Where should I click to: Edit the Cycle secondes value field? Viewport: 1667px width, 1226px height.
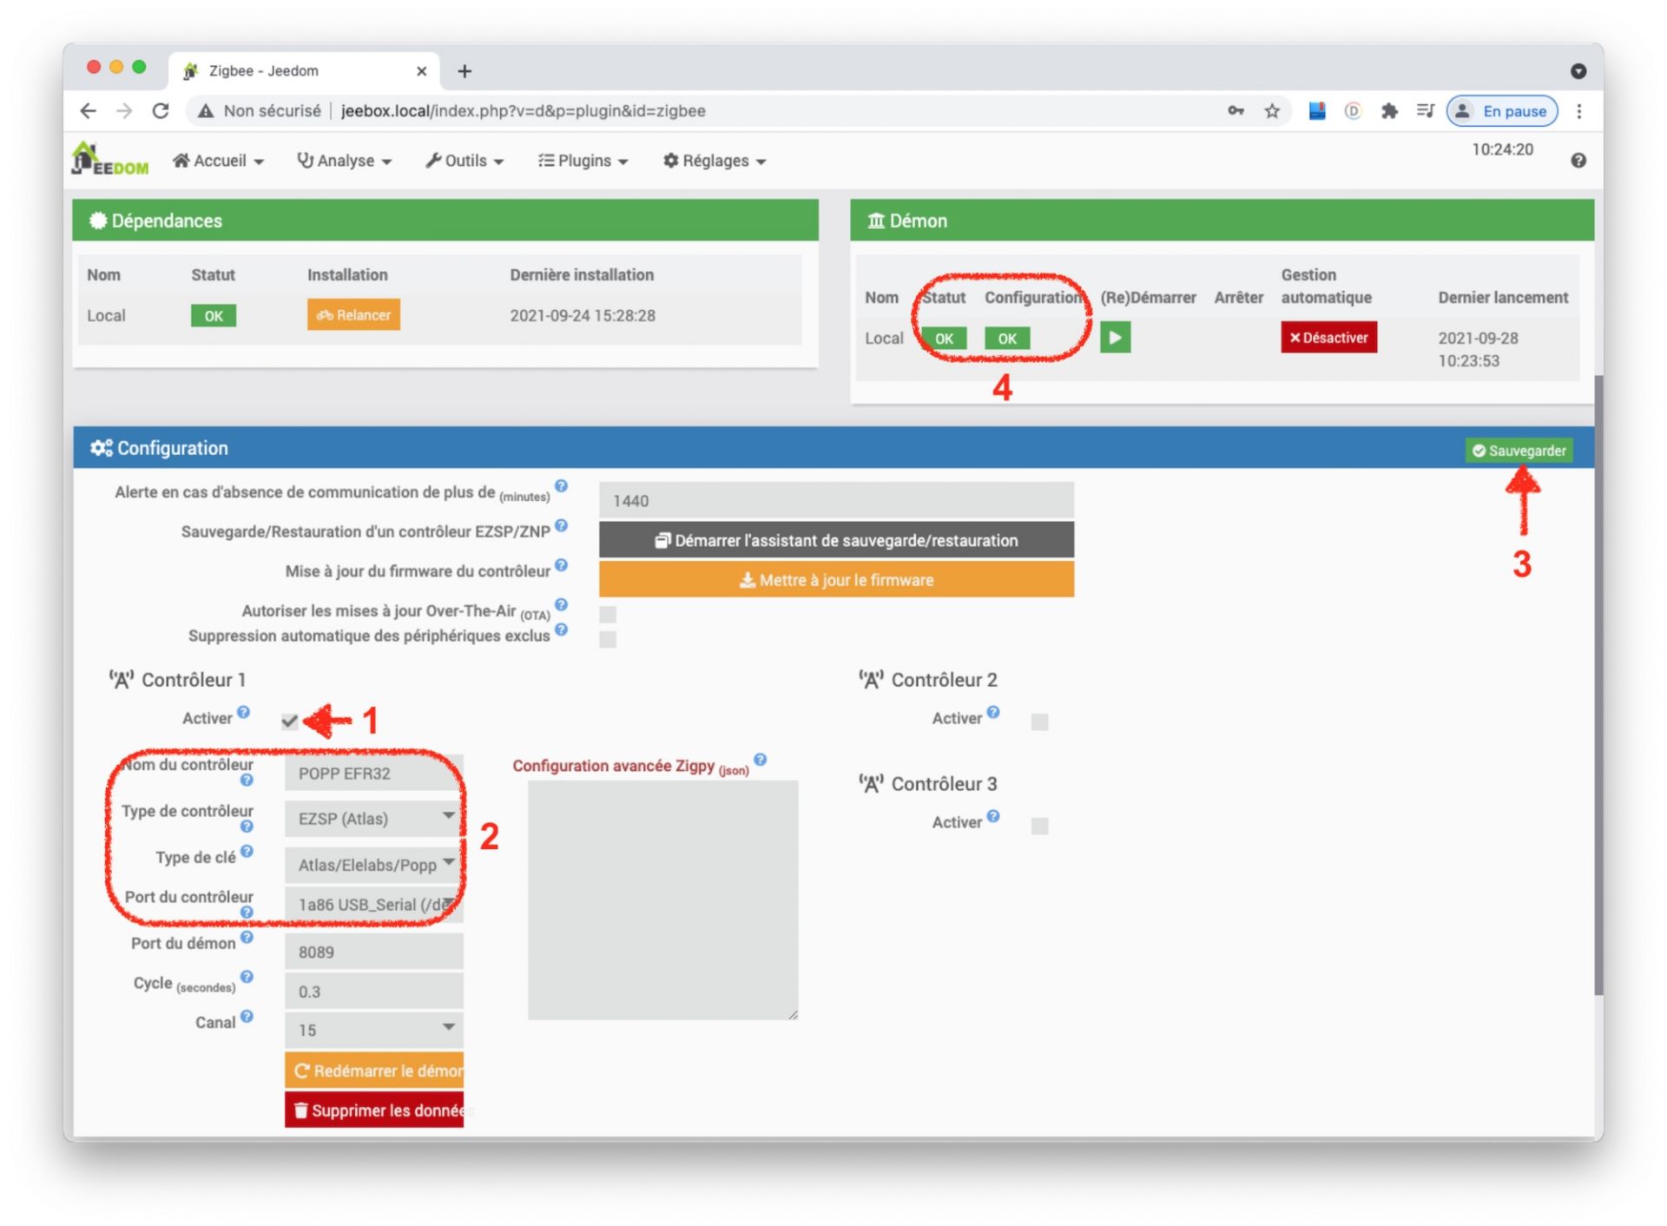tap(373, 990)
